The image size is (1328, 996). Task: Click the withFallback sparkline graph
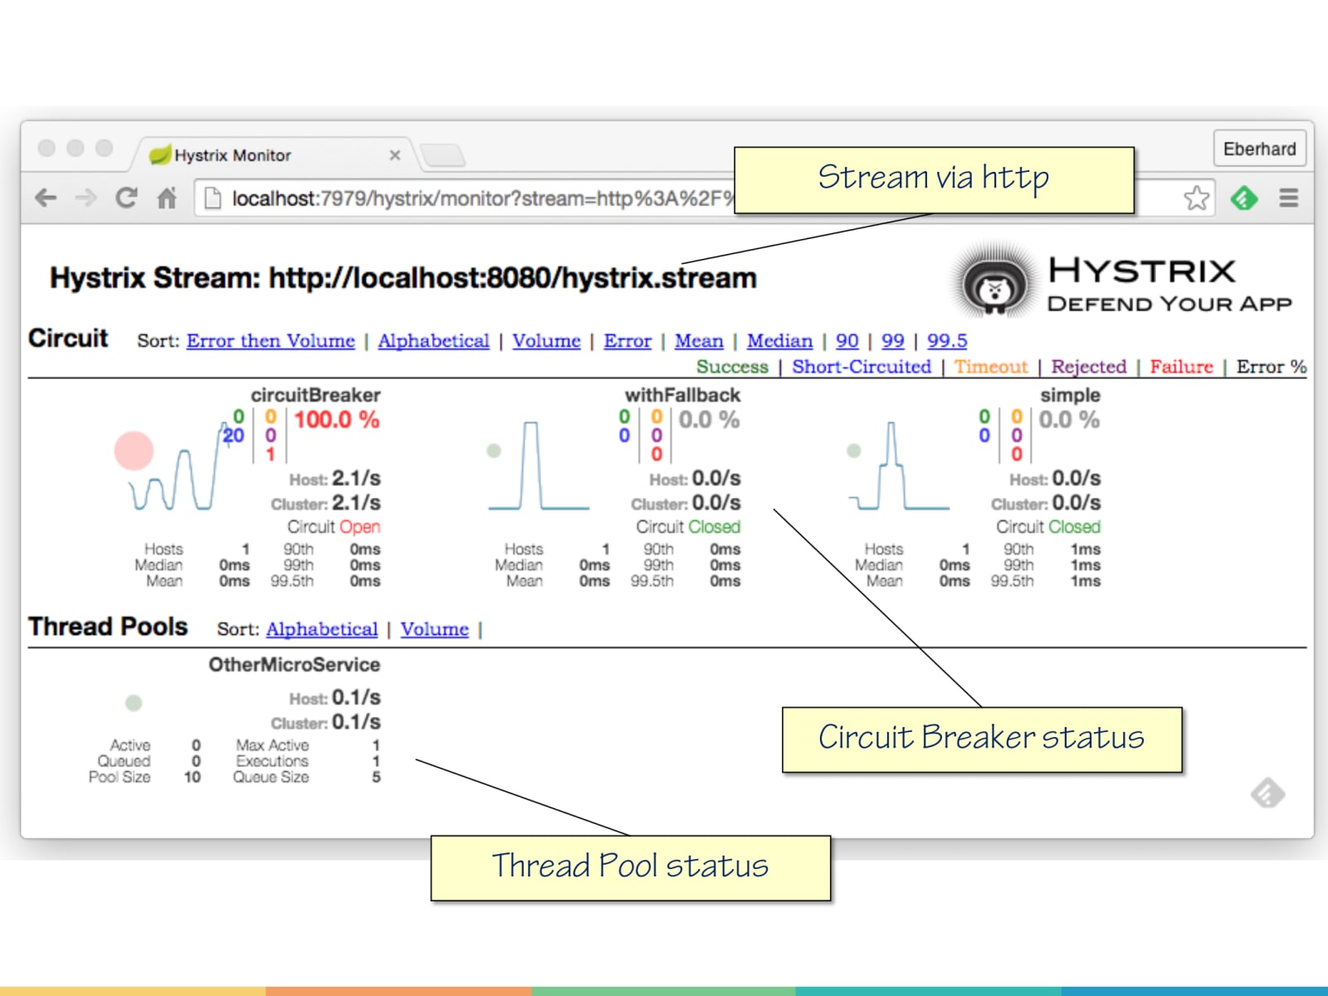[x=539, y=465]
